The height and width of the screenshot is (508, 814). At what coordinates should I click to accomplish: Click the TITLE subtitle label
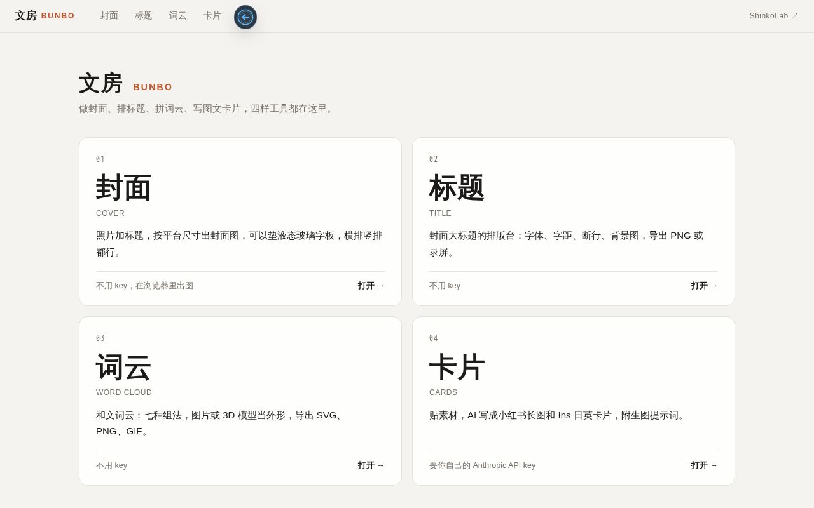(440, 213)
